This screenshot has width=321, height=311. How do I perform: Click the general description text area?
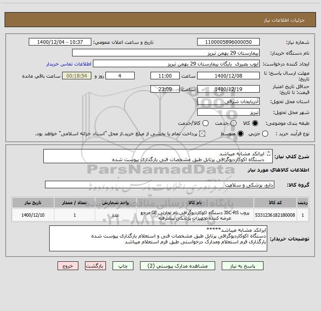click(x=158, y=157)
